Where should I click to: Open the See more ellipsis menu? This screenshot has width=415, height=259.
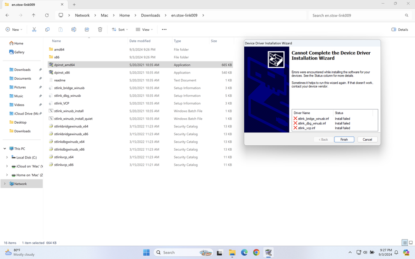(x=164, y=29)
